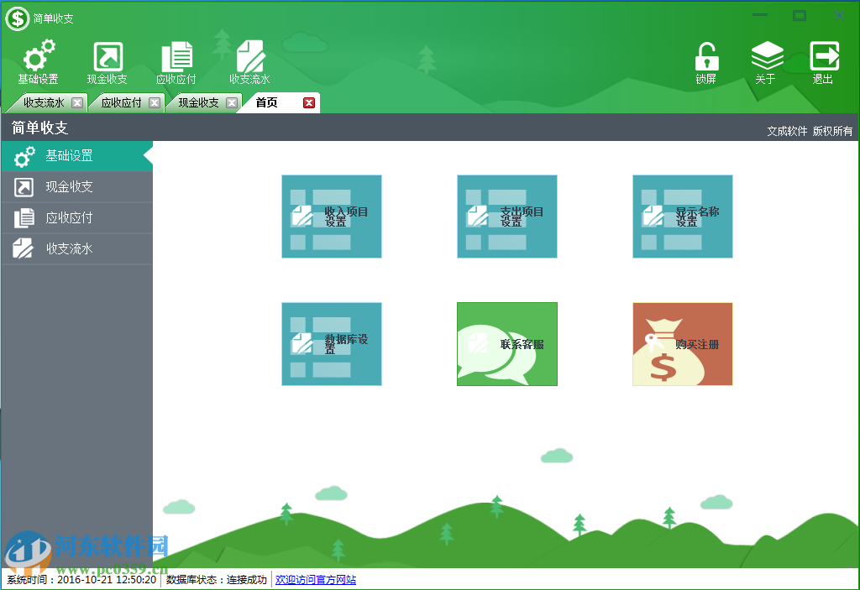
Task: Click the 系统时间 status bar text
Action: (81, 580)
